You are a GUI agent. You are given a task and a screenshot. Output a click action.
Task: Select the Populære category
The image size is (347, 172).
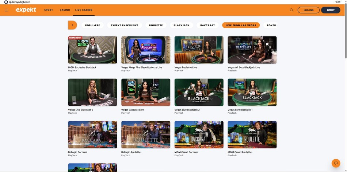(92, 26)
